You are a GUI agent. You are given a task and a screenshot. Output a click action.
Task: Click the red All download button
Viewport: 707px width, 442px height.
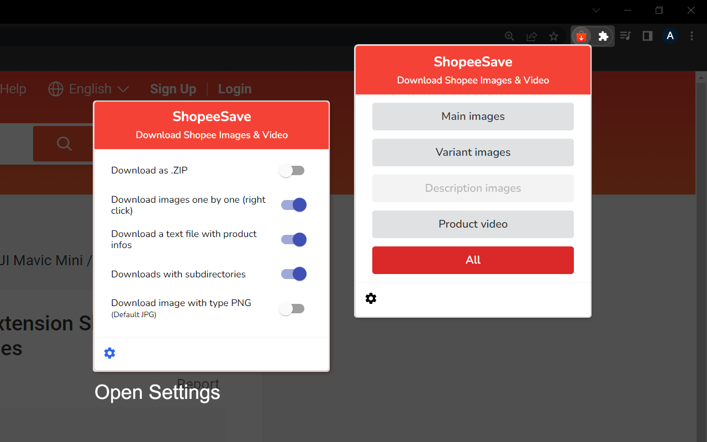[x=473, y=260]
